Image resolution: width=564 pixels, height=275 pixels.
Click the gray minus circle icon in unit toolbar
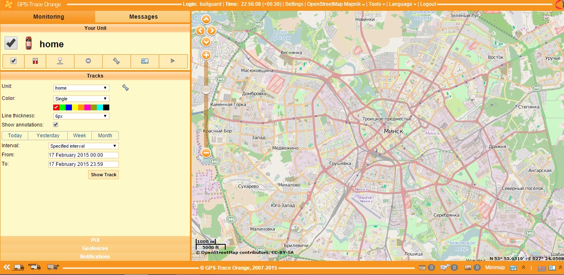point(88,61)
